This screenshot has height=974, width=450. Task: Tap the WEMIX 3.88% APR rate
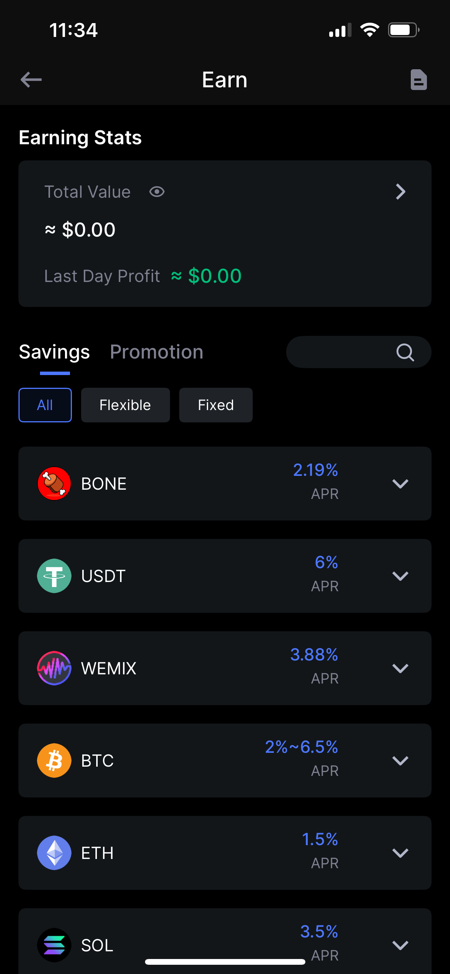(314, 655)
